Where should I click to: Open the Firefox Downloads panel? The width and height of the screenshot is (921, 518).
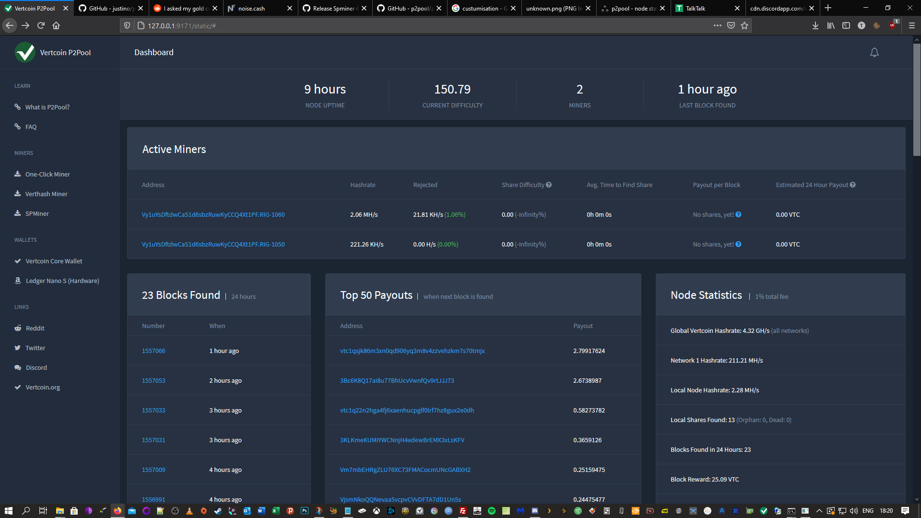tap(815, 25)
